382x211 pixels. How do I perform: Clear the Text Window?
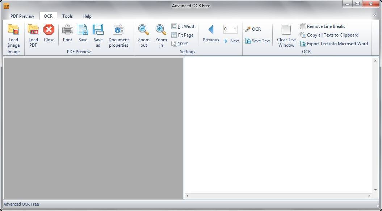[286, 35]
